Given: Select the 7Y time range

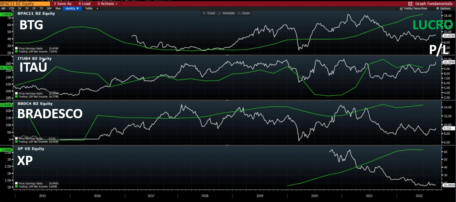Looking at the screenshot, I should click(x=42, y=9).
